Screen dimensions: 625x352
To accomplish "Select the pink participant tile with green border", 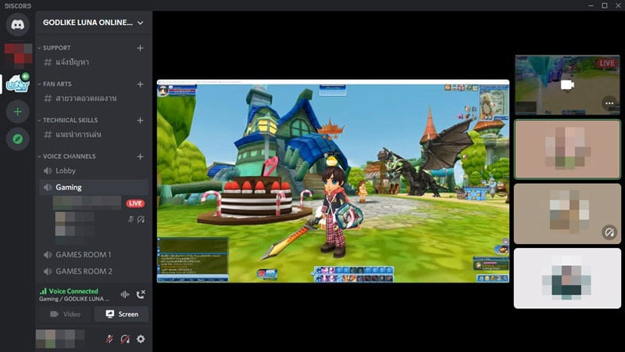I will [567, 149].
